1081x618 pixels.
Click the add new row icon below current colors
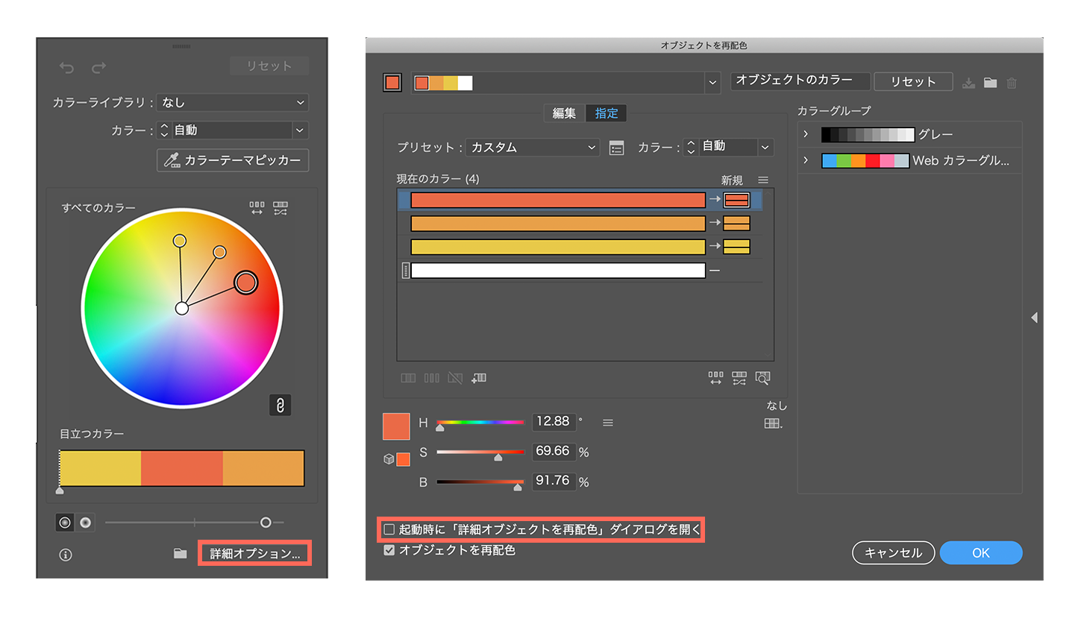[x=478, y=378]
